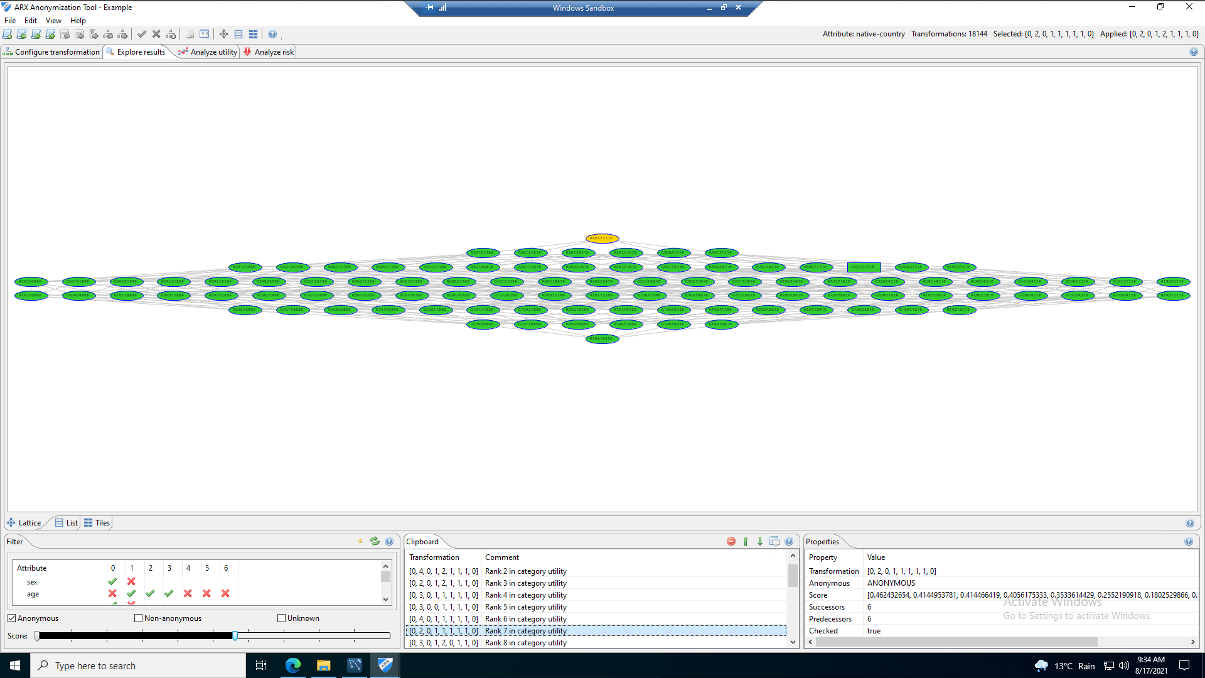Switch to Configure transformation tab
The width and height of the screenshot is (1205, 678).
[52, 52]
